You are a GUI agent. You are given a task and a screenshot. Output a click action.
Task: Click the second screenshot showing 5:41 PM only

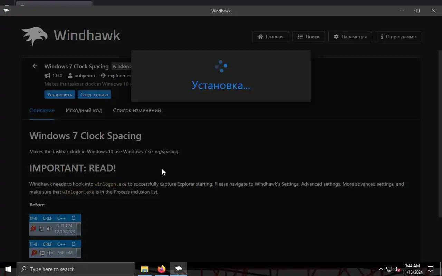pyautogui.click(x=55, y=249)
